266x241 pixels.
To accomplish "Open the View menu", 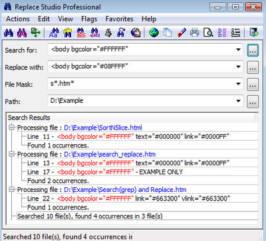I will click(65, 19).
